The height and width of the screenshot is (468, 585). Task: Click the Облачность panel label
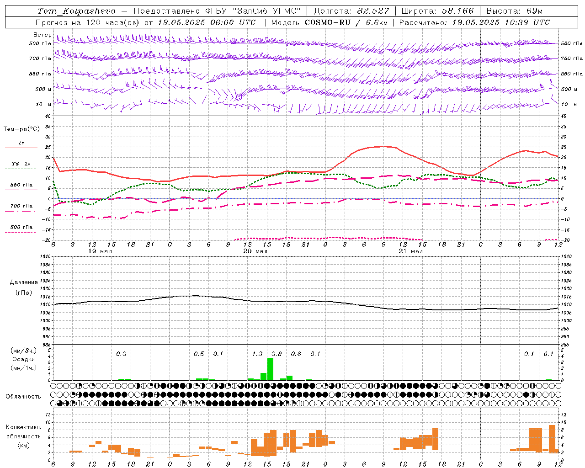point(23,397)
